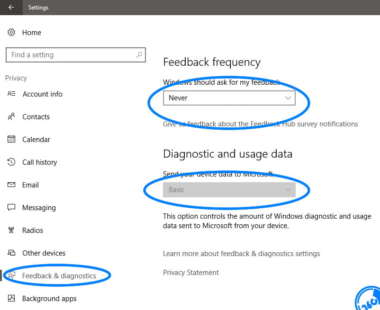
Task: Select Feedback & diagnostics in sidebar
Action: coord(59,275)
